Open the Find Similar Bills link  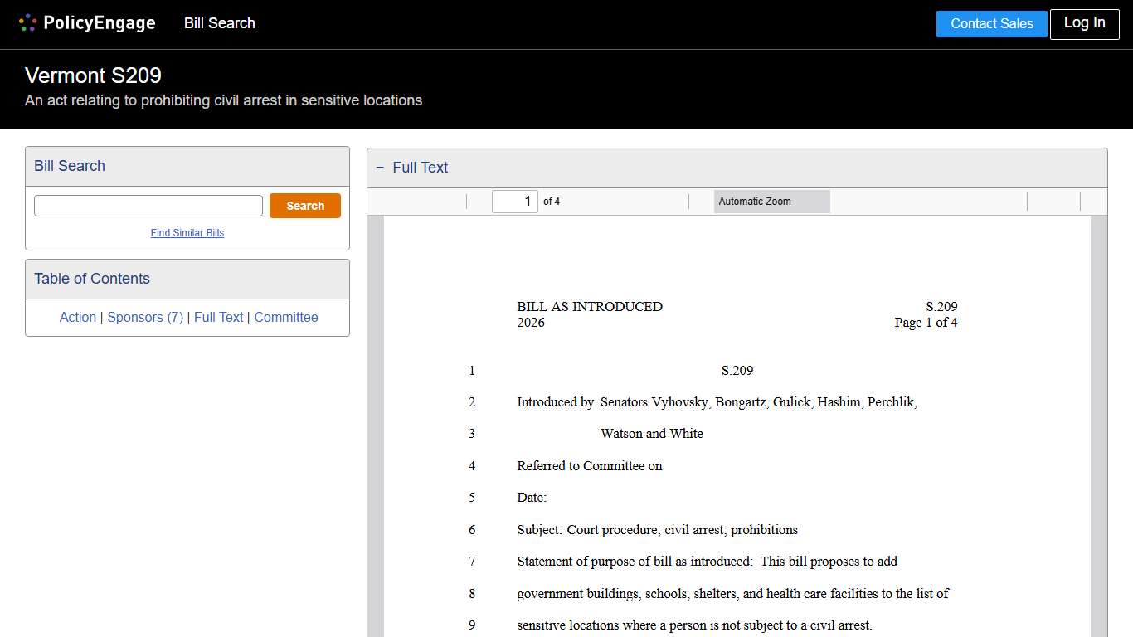click(187, 233)
